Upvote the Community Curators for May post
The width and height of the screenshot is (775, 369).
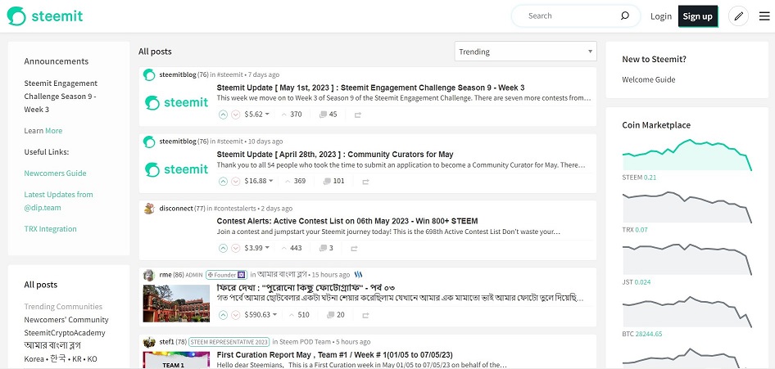point(223,181)
